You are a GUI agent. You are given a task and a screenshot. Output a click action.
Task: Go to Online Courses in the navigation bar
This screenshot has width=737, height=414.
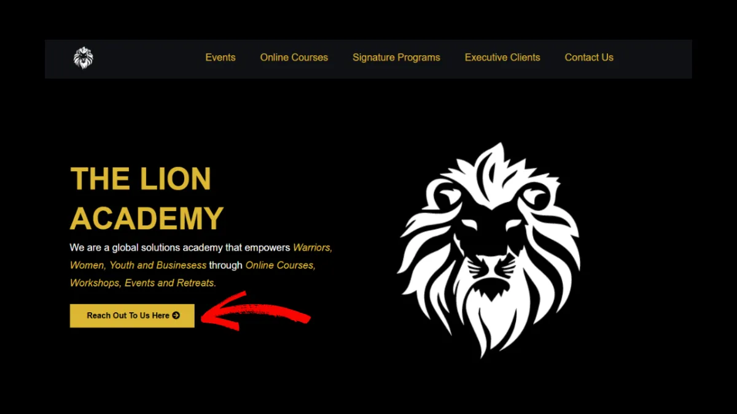click(294, 58)
